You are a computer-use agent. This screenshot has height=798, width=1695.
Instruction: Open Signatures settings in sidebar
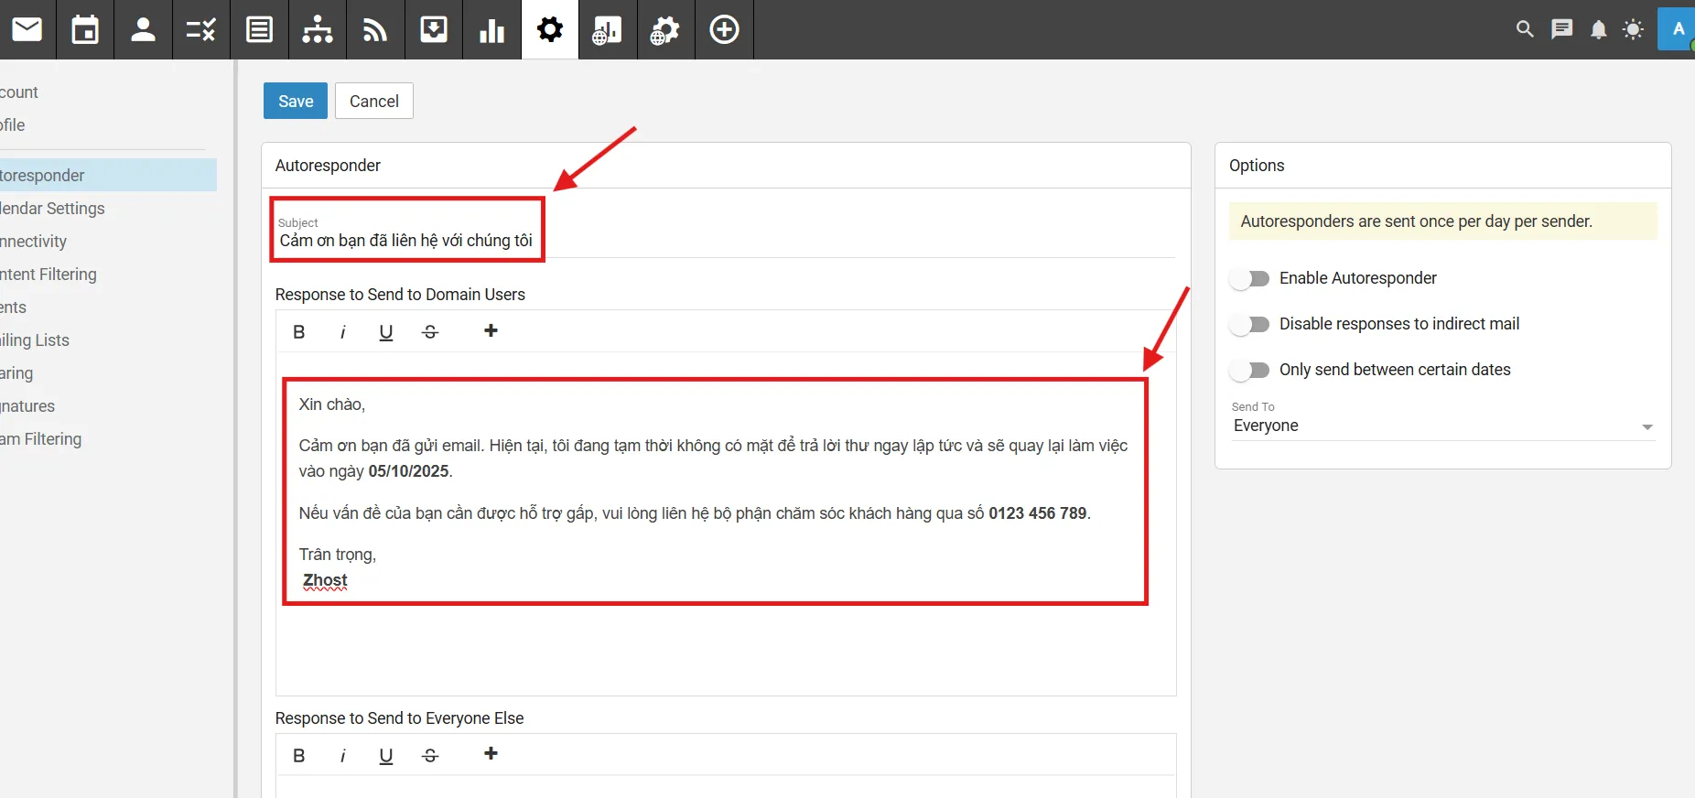[27, 406]
